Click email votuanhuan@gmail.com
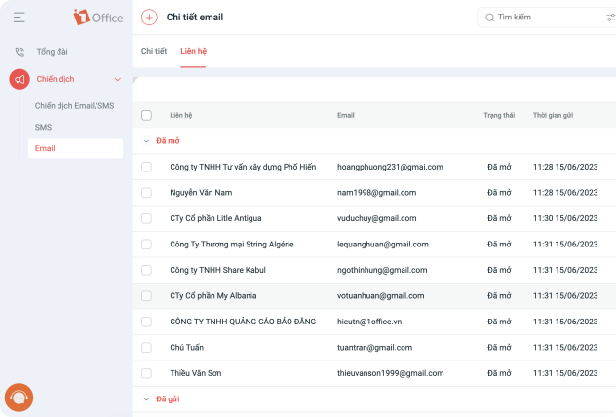616x417 pixels. pos(381,295)
